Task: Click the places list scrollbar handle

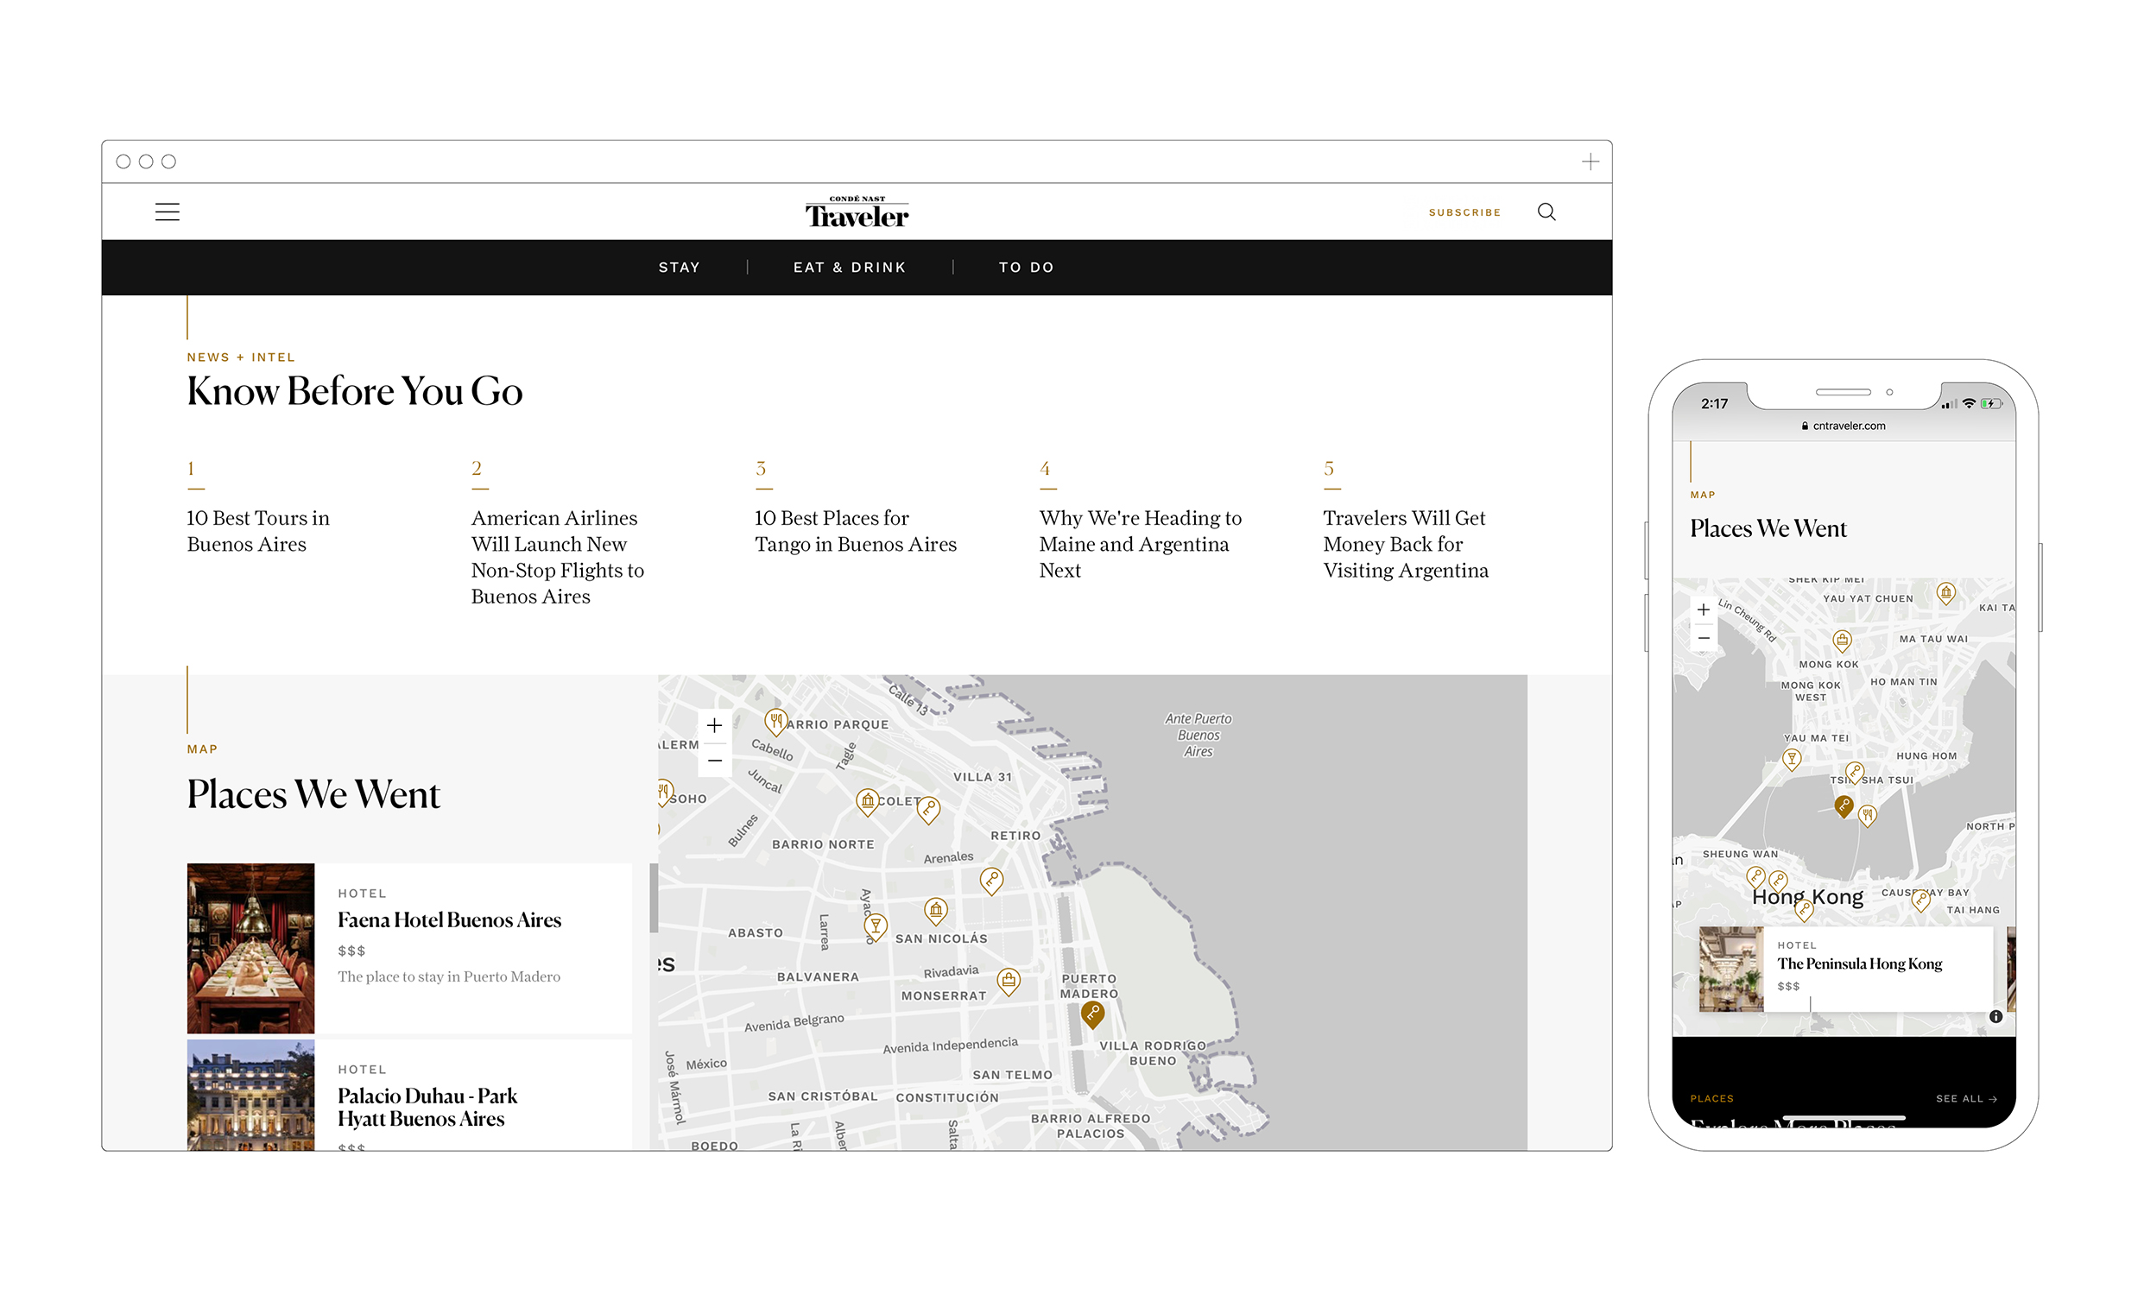Action: point(654,899)
